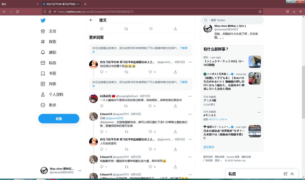Open options on Edward K 小心rrrr tweet
305x180 pixels.
pos(190,114)
